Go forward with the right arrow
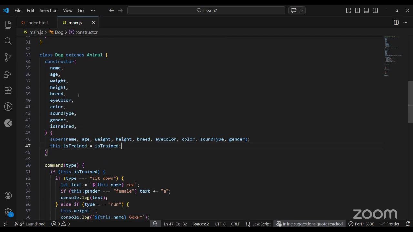Viewport: 413px width, 232px height. [x=120, y=10]
